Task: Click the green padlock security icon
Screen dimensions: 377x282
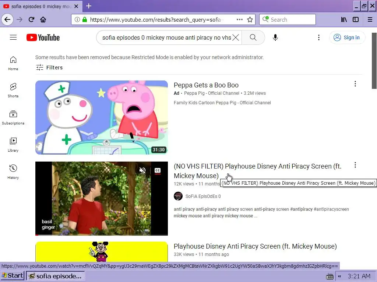Action: pyautogui.click(x=85, y=19)
